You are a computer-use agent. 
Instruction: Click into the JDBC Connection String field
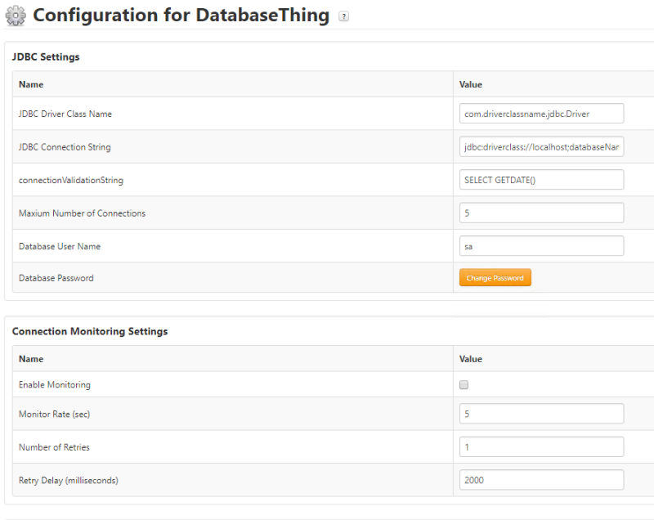pyautogui.click(x=541, y=147)
